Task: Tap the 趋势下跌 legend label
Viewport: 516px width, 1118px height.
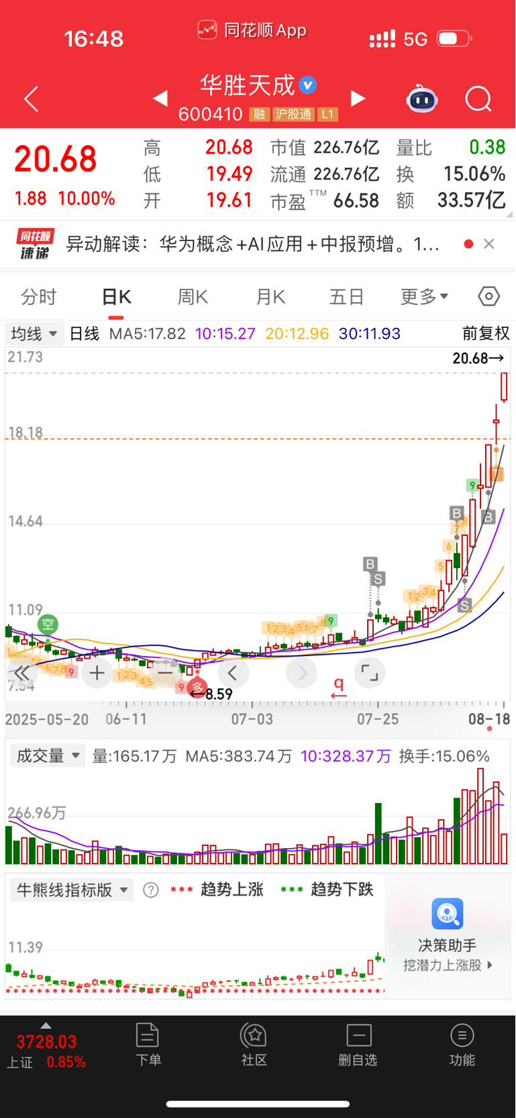Action: click(x=342, y=890)
